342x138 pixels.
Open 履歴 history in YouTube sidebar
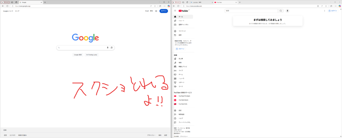coord(183,35)
